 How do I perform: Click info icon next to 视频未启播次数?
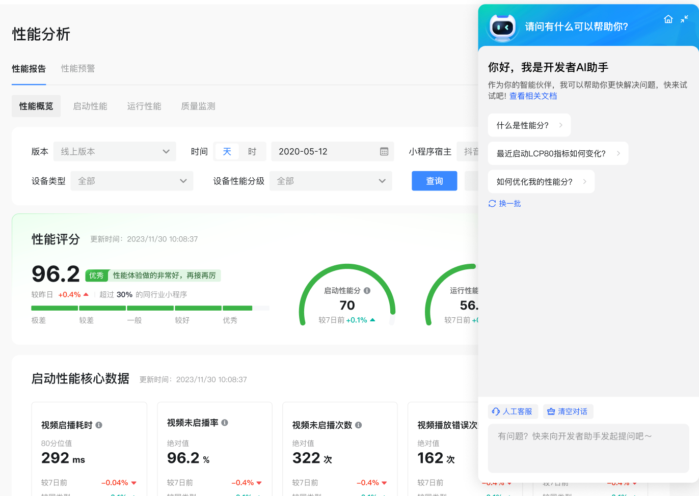pyautogui.click(x=359, y=425)
